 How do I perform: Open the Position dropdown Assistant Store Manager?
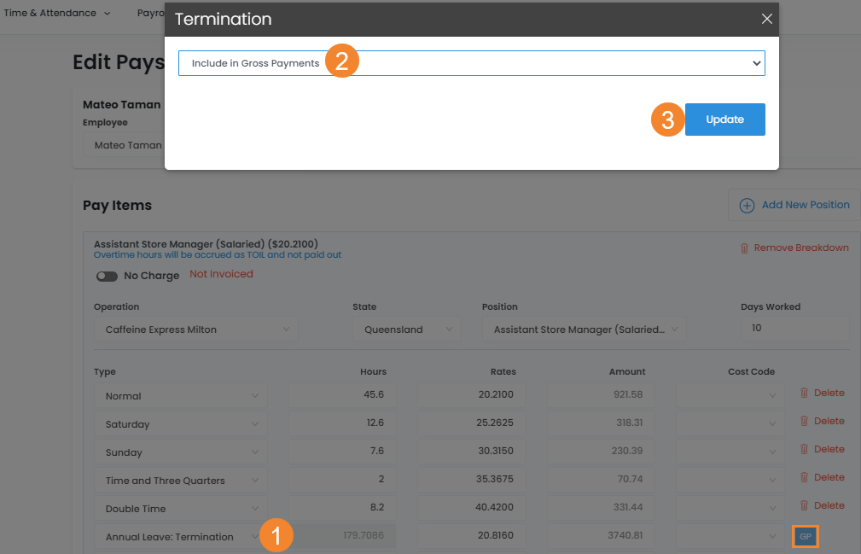pyautogui.click(x=584, y=329)
